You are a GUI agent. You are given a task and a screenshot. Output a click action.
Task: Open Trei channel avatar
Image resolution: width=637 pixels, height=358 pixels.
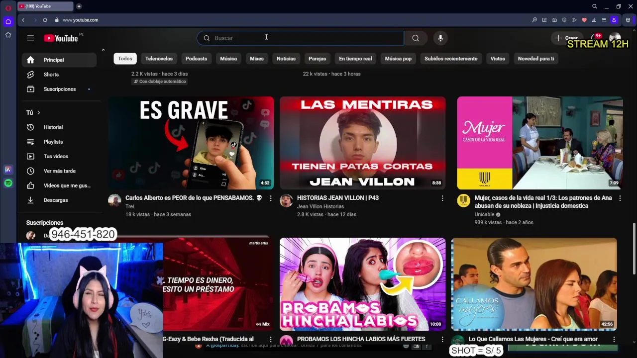click(x=114, y=200)
